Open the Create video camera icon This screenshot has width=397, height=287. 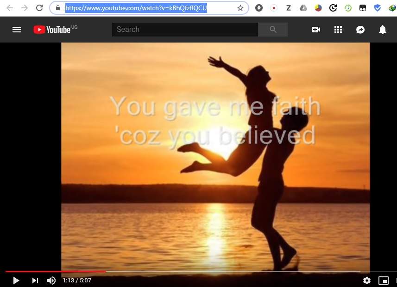point(316,30)
